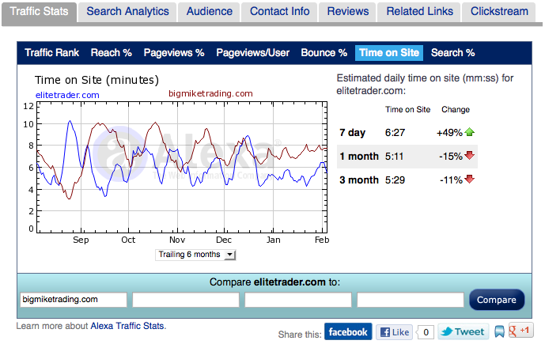545x348 pixels.
Task: Switch to the Clickstream tab
Action: coord(499,12)
